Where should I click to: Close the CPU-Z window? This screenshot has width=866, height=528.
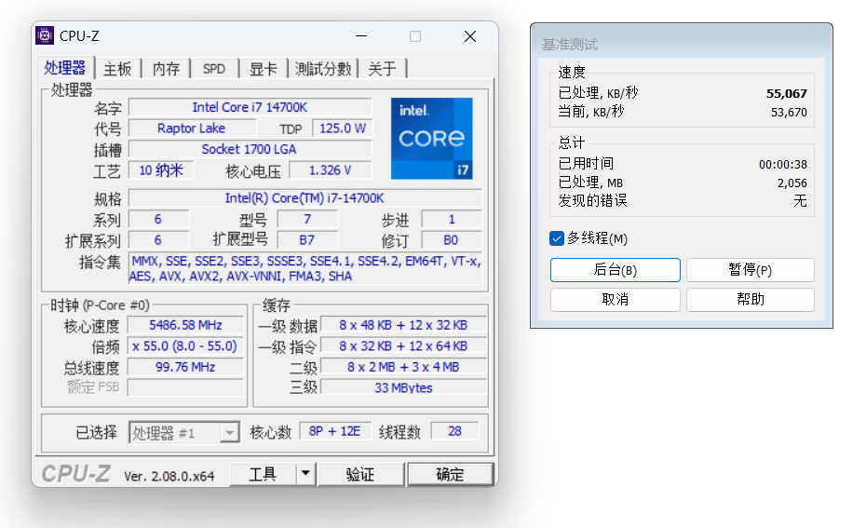[x=470, y=36]
